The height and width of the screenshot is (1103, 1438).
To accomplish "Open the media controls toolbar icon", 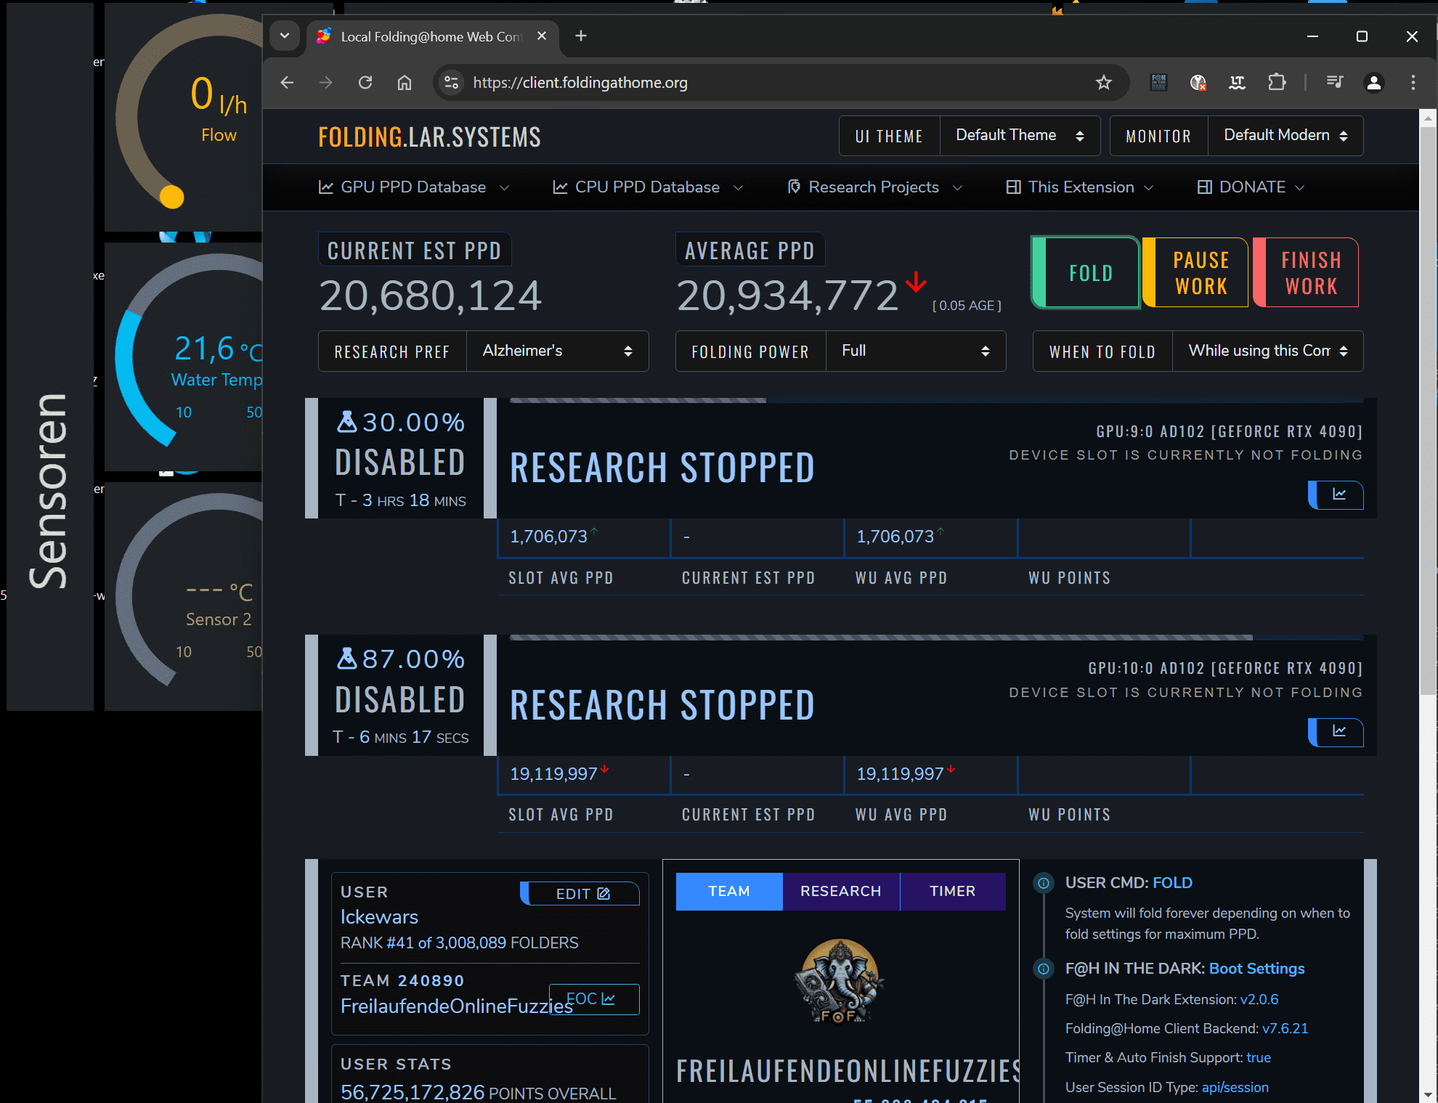I will [1334, 83].
